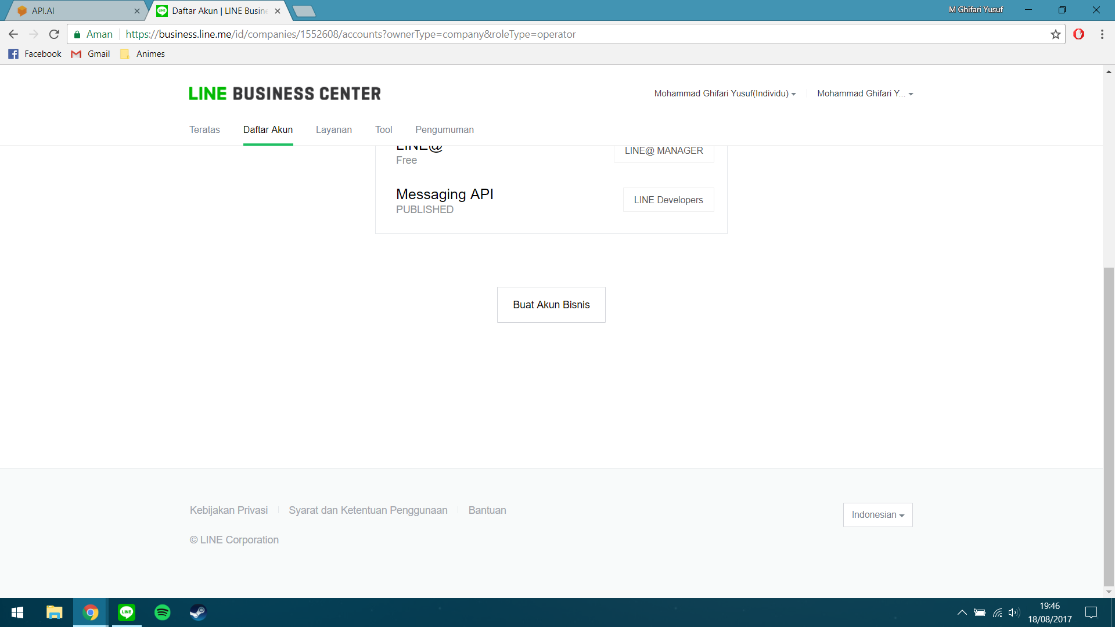The width and height of the screenshot is (1115, 627).
Task: Bookmark this page with star icon
Action: point(1055,34)
